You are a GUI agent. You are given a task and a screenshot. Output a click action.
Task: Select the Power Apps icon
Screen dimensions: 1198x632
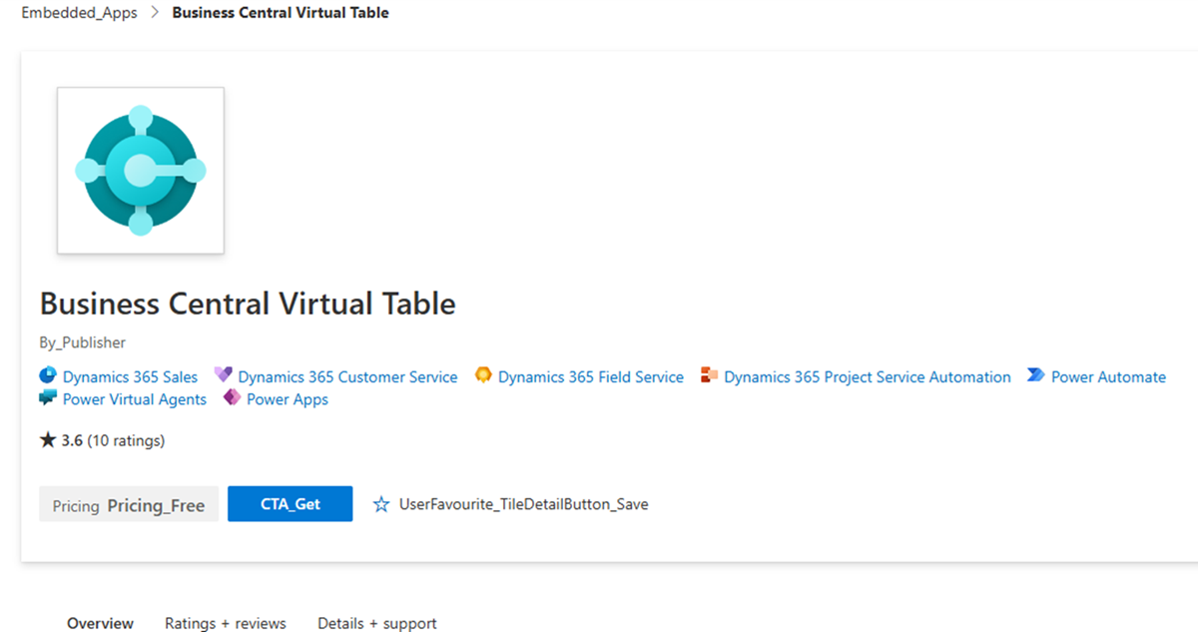point(231,398)
